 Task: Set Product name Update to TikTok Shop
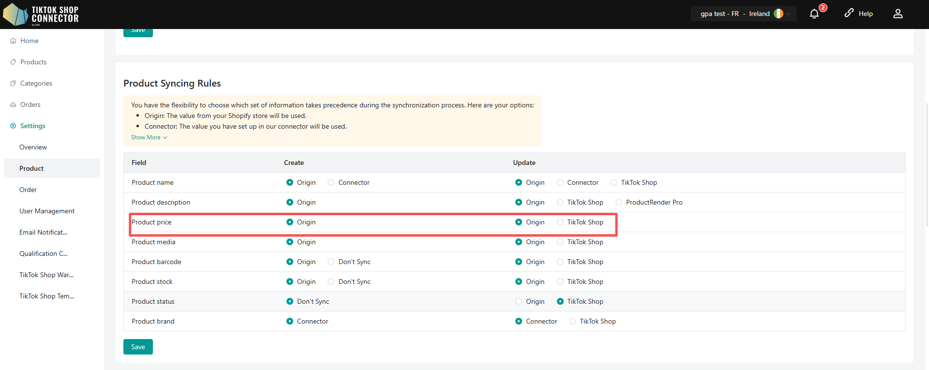[x=614, y=182]
